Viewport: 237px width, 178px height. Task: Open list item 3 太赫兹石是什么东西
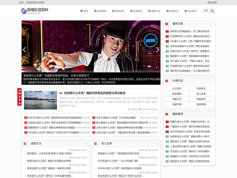coord(55,123)
